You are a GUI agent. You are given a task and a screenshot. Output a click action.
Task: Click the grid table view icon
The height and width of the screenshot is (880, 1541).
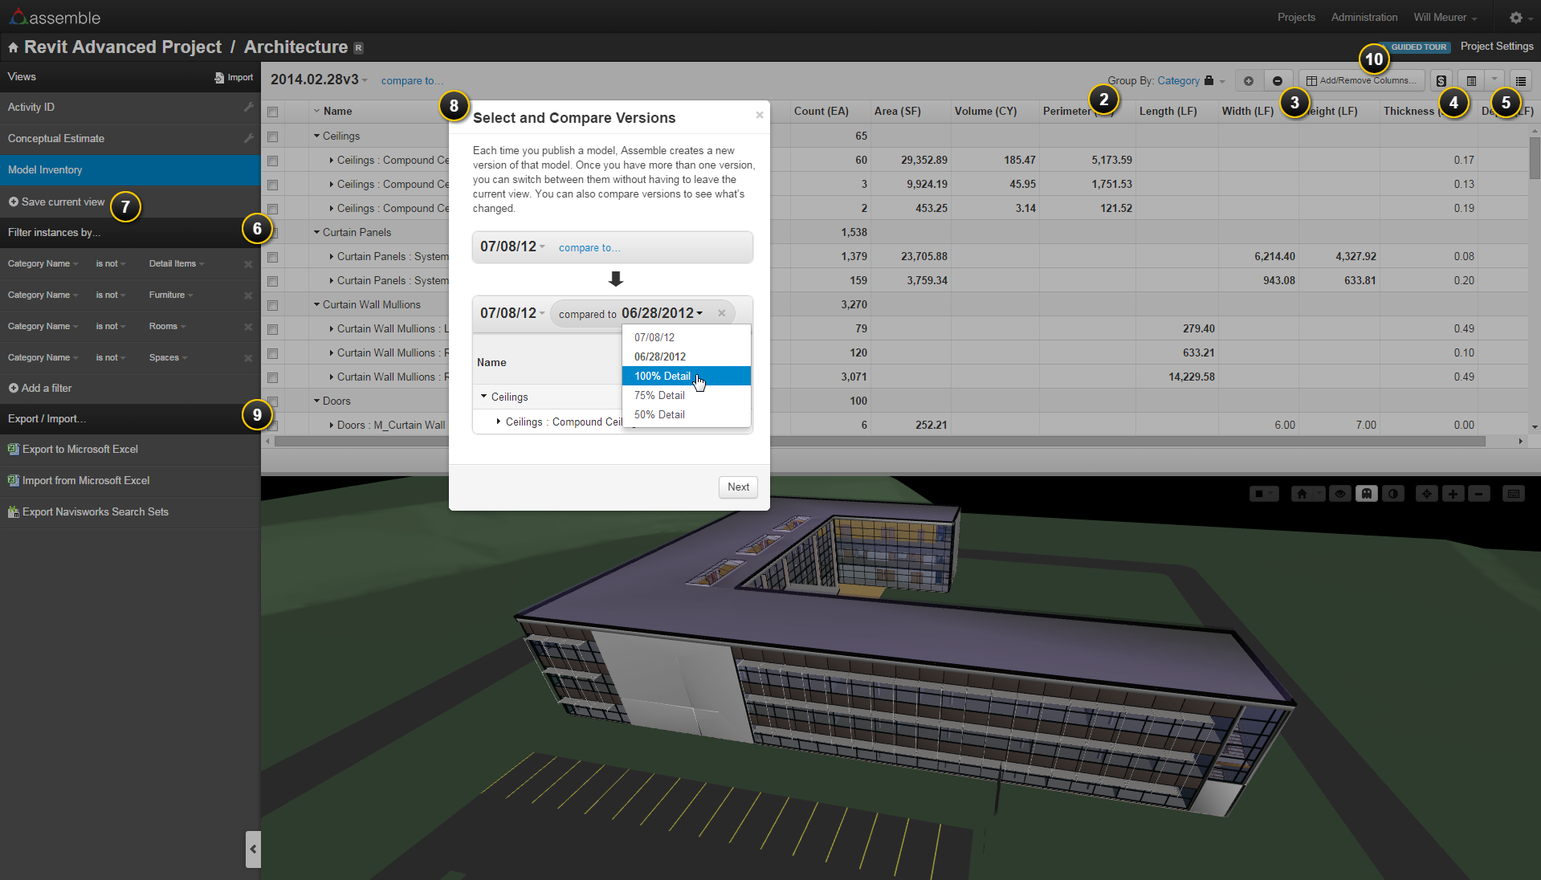click(x=1471, y=81)
